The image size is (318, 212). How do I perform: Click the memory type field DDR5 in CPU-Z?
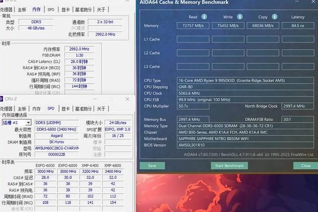click(36, 22)
